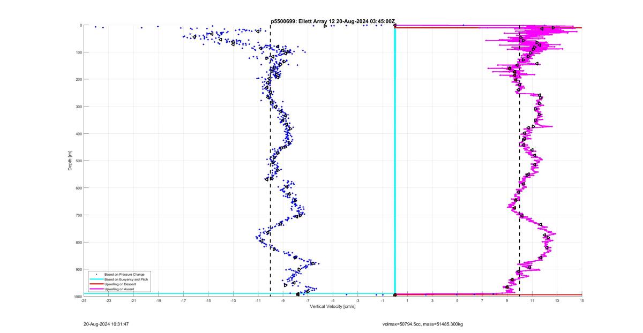Click the depth tick label "500"
Viewport: 643px width, 333px height.
[78, 161]
